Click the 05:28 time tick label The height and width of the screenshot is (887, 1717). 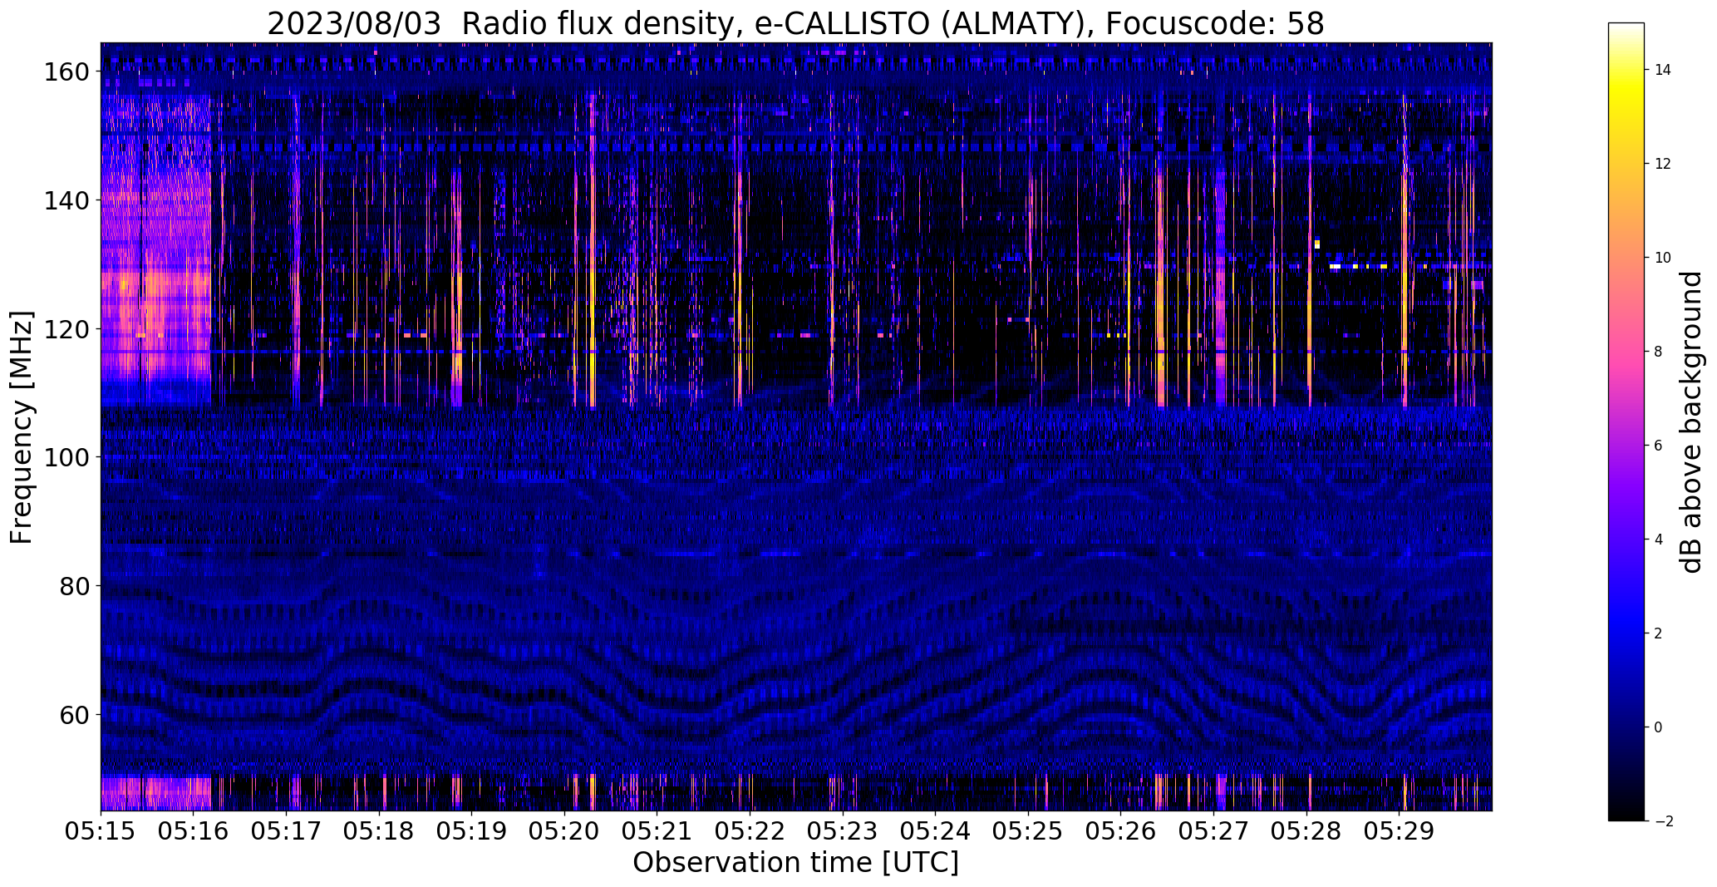(1306, 831)
